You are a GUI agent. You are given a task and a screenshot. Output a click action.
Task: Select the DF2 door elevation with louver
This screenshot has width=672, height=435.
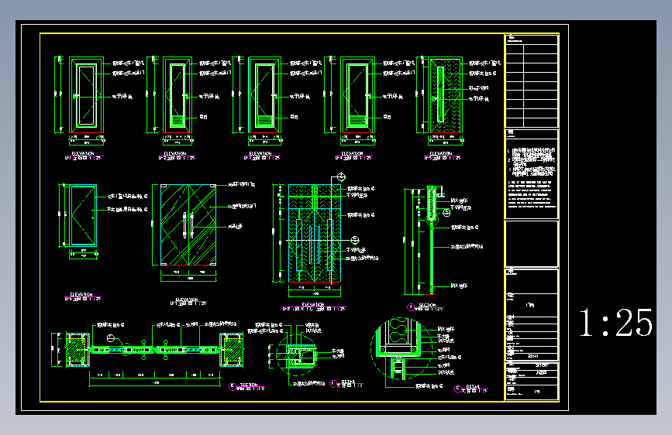pos(177,95)
